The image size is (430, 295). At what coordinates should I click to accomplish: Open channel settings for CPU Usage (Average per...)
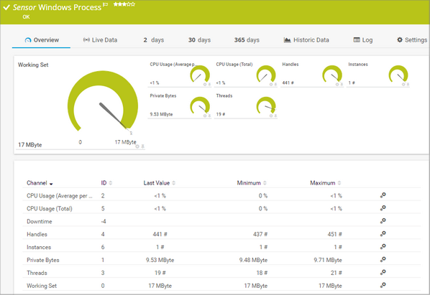(383, 195)
